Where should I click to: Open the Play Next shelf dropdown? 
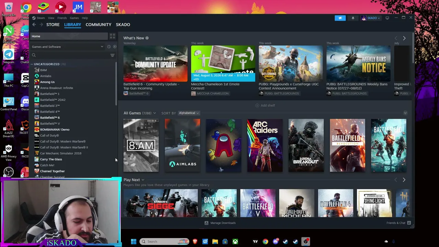(143, 180)
